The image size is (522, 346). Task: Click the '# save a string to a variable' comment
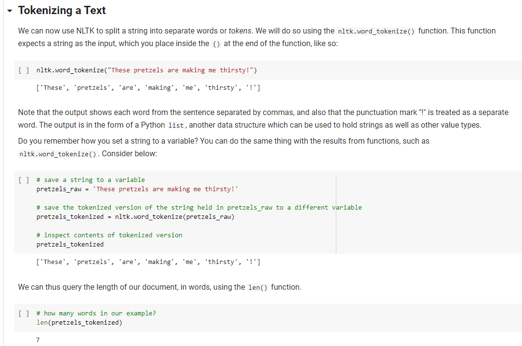click(90, 180)
